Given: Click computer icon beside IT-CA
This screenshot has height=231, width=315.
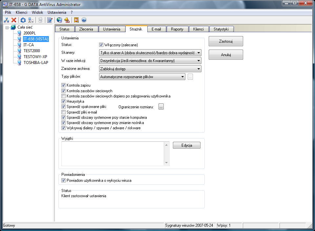Looking at the screenshot, I should (19, 45).
